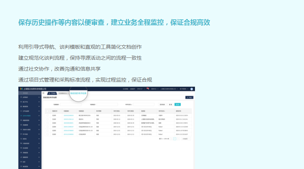Open the teal document number link, 2020-03-28 row
Viewport: 304px width, 169px height.
coord(68,115)
